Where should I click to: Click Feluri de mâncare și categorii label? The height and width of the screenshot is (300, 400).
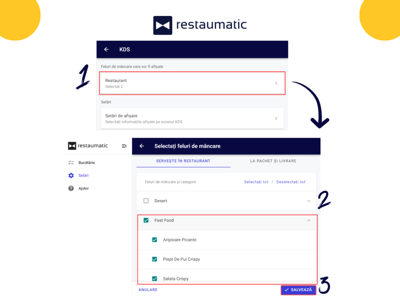pyautogui.click(x=170, y=182)
